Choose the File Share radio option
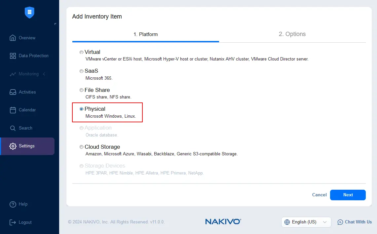 [x=82, y=90]
